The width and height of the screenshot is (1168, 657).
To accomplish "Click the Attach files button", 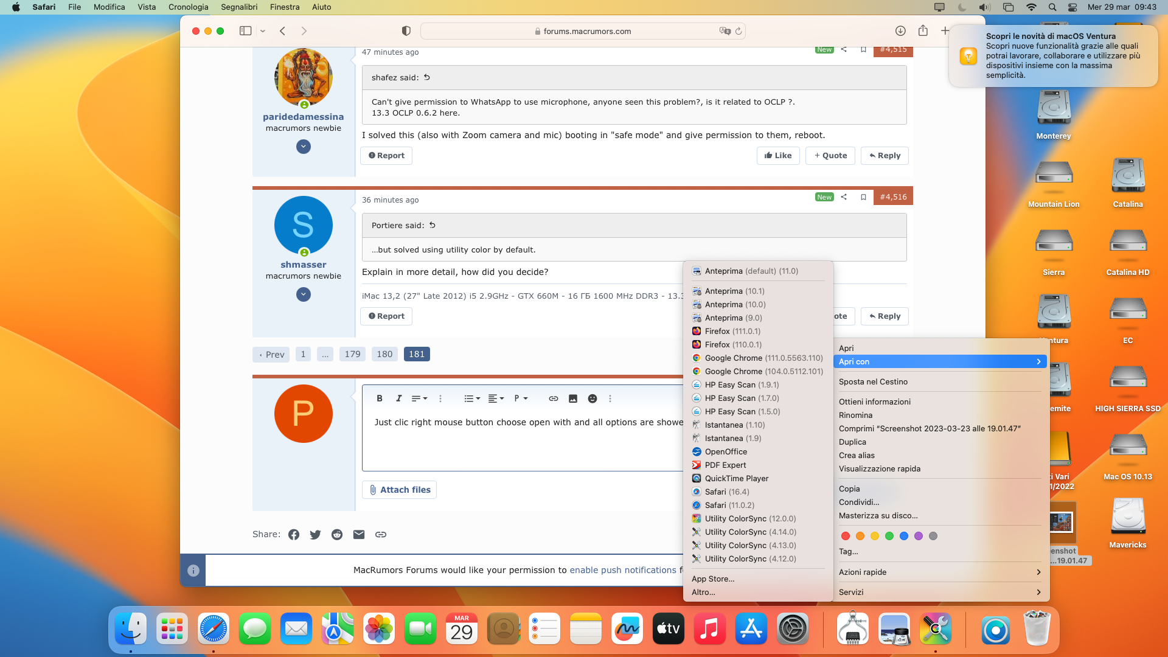I will click(x=399, y=490).
